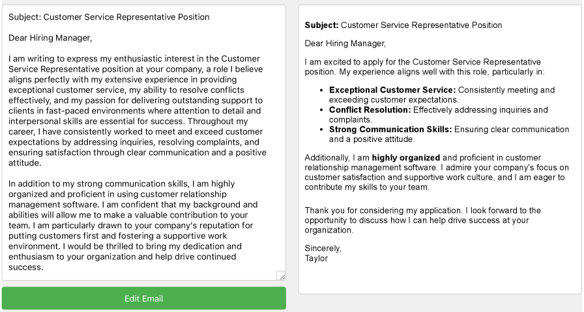Click the third bullet point marker in preview
This screenshot has height=312, width=584.
[x=323, y=130]
